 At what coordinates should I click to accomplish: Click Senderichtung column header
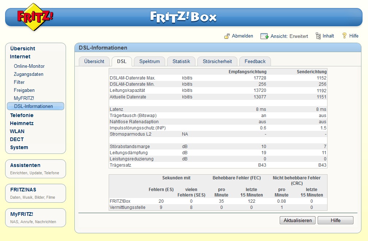311,71
